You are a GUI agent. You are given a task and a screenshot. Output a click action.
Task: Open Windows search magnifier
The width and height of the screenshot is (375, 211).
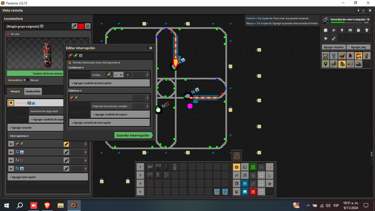click(x=20, y=205)
